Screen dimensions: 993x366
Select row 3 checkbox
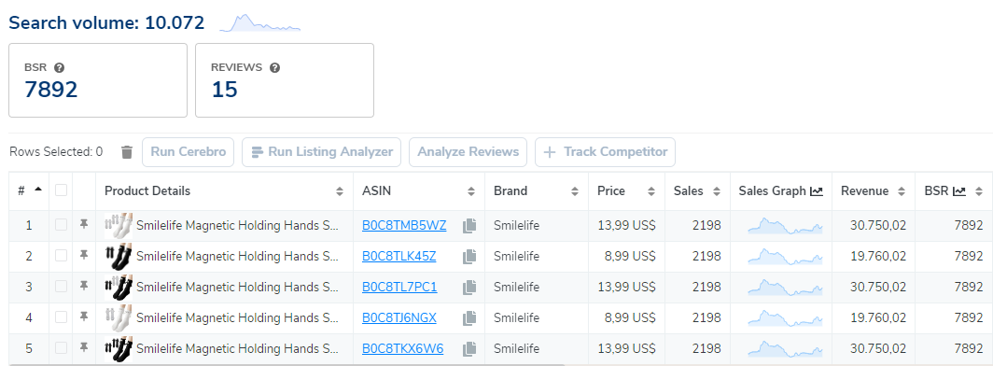pyautogui.click(x=61, y=287)
